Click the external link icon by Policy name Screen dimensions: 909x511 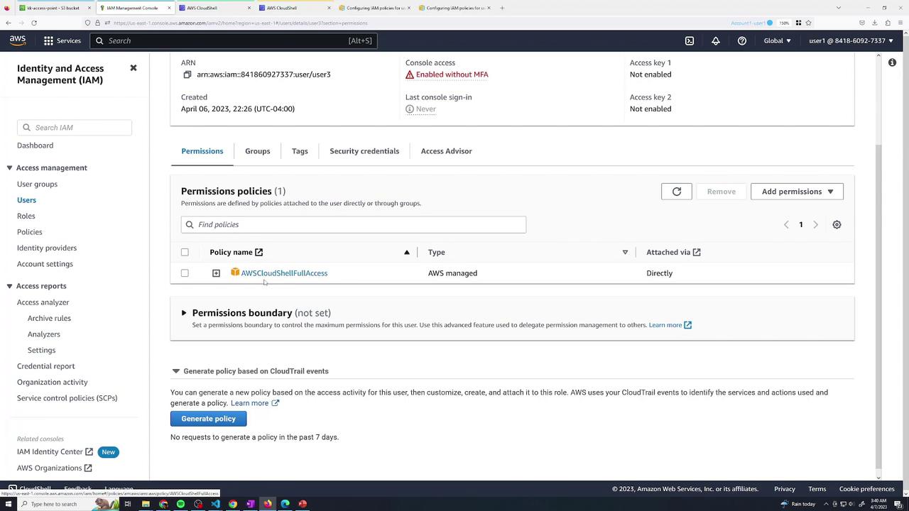pyautogui.click(x=259, y=252)
